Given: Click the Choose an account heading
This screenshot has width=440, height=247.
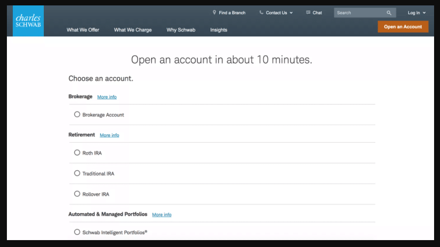Looking at the screenshot, I should pyautogui.click(x=101, y=79).
